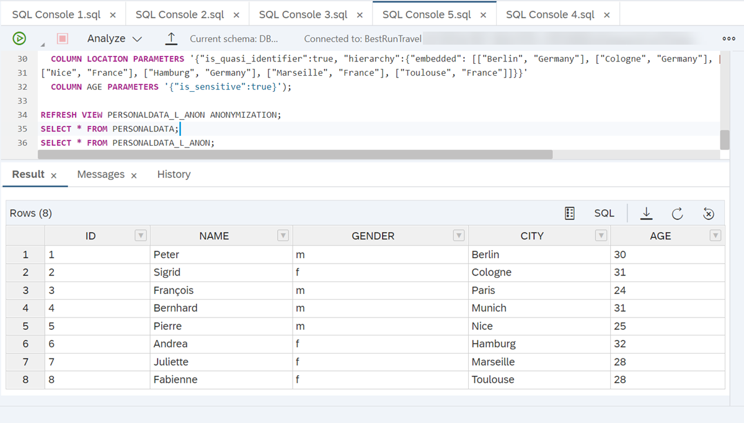Switch to the SQL Console 4.sql tab
This screenshot has width=744, height=423.
click(550, 14)
